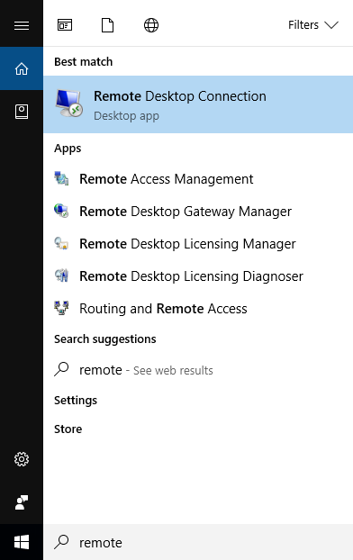The width and height of the screenshot is (353, 560).
Task: Click the Remote Desktop Gateway Manager icon
Action: pos(61,211)
